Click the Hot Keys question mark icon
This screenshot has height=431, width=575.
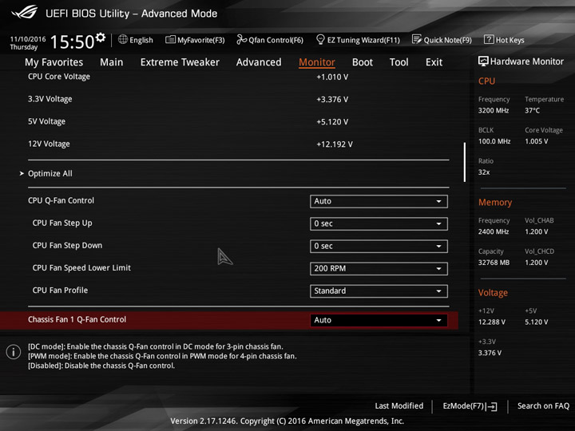click(489, 39)
